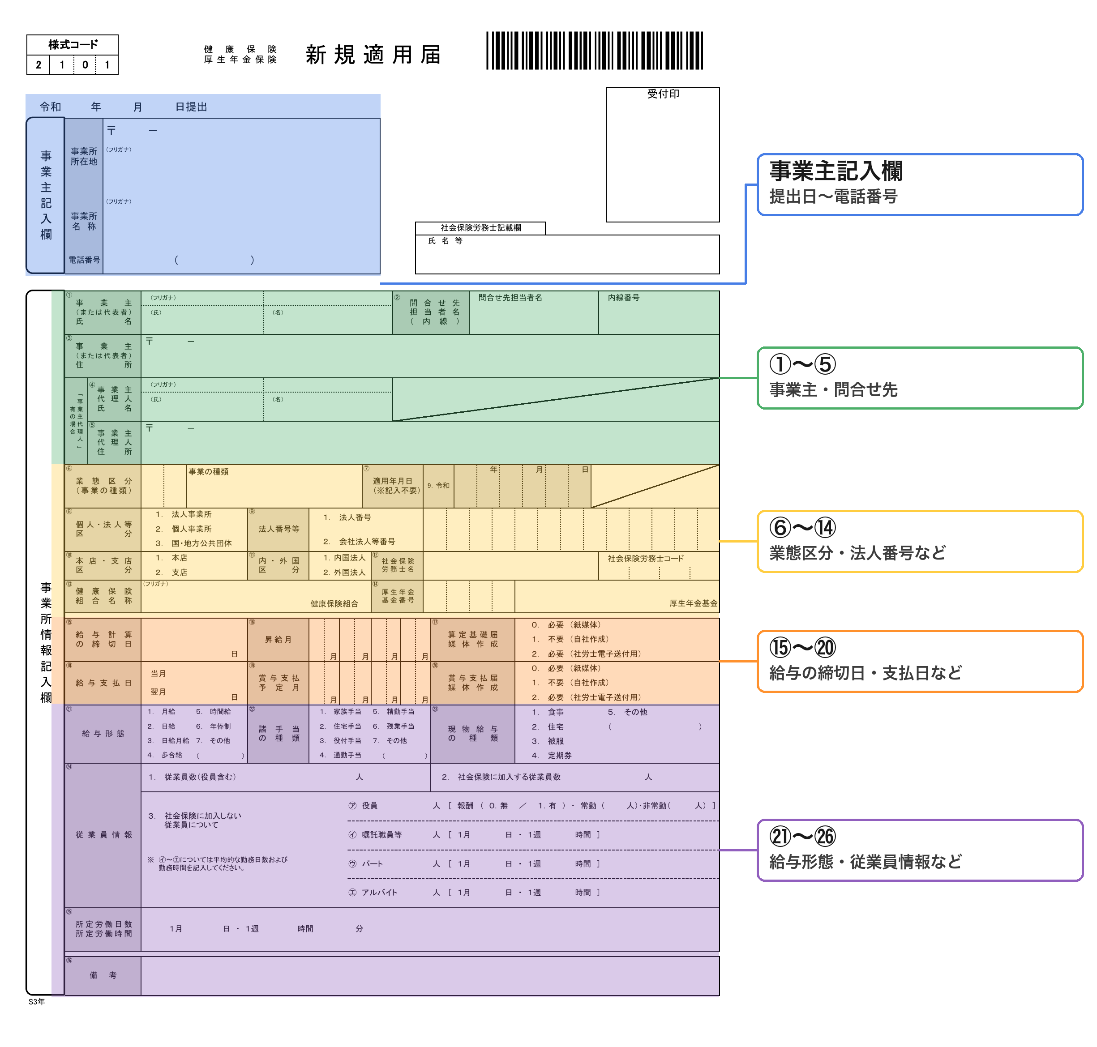Click the 所定労働日数 所定労働時間 entry row
This screenshot has width=1097, height=1047.
point(429,929)
